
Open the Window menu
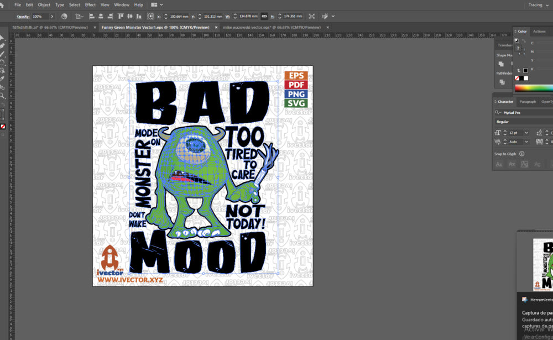(122, 5)
